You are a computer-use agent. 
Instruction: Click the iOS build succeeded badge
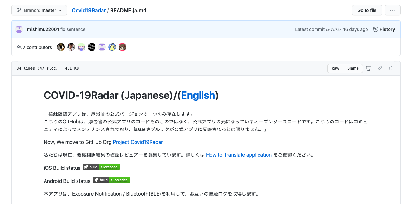pos(101,167)
